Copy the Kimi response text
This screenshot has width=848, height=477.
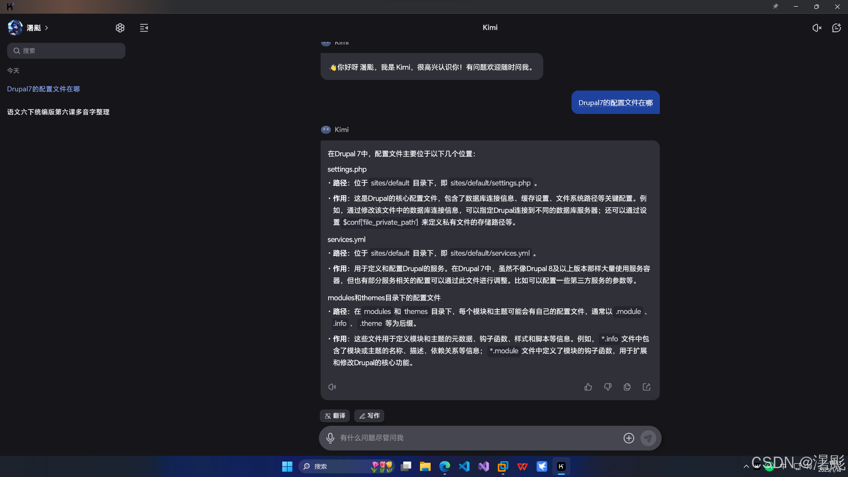627,387
